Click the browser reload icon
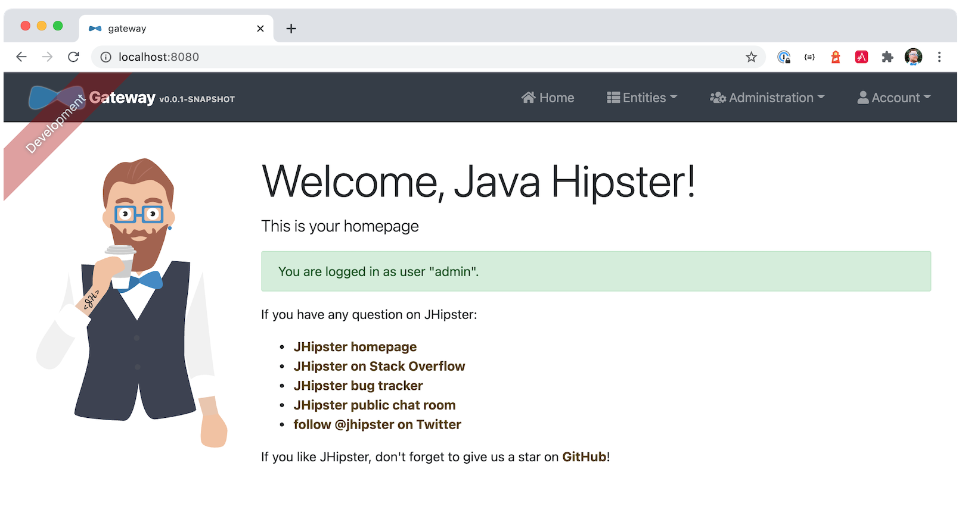The width and height of the screenshot is (962, 519). coord(73,57)
